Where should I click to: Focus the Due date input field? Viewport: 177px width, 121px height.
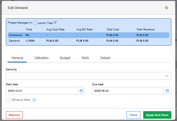click(128, 91)
